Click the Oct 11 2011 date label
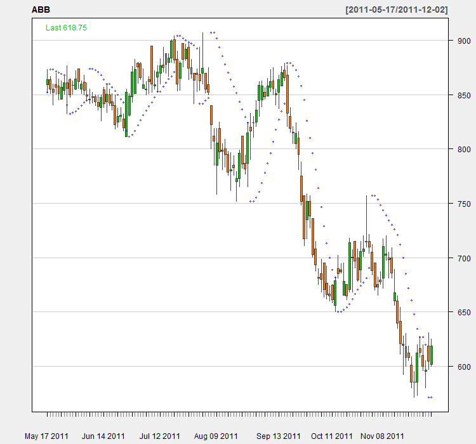The height and width of the screenshot is (444, 476). click(332, 436)
